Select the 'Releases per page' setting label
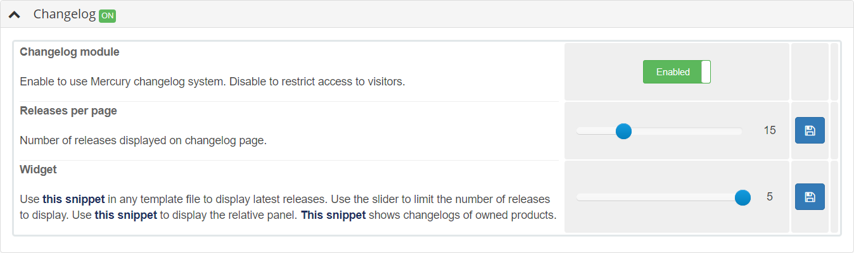The width and height of the screenshot is (854, 253). pyautogui.click(x=68, y=111)
